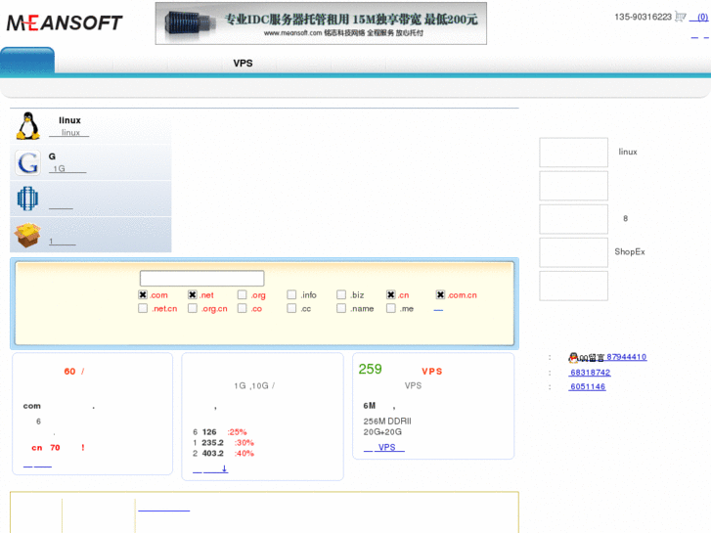The height and width of the screenshot is (533, 711).
Task: Open the cart (0) link
Action: (x=698, y=18)
